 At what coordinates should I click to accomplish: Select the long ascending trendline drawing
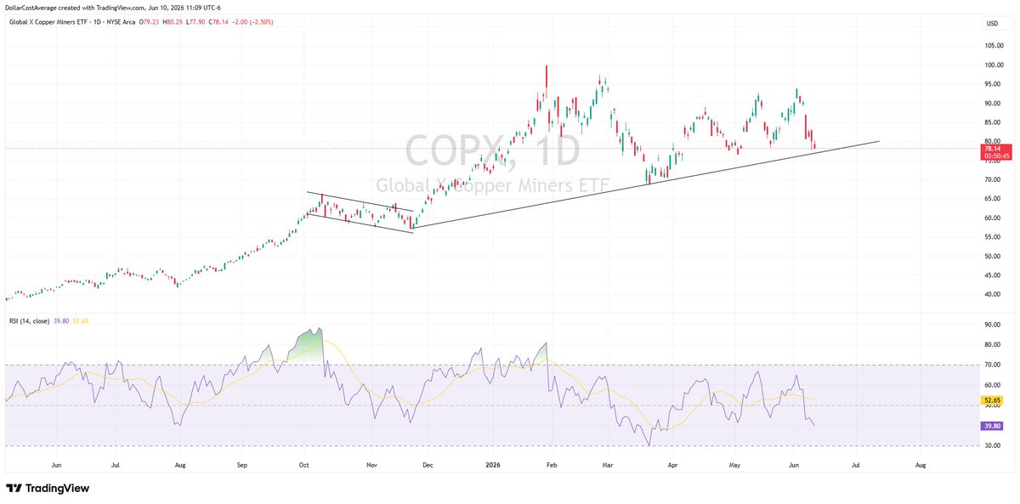[646, 184]
